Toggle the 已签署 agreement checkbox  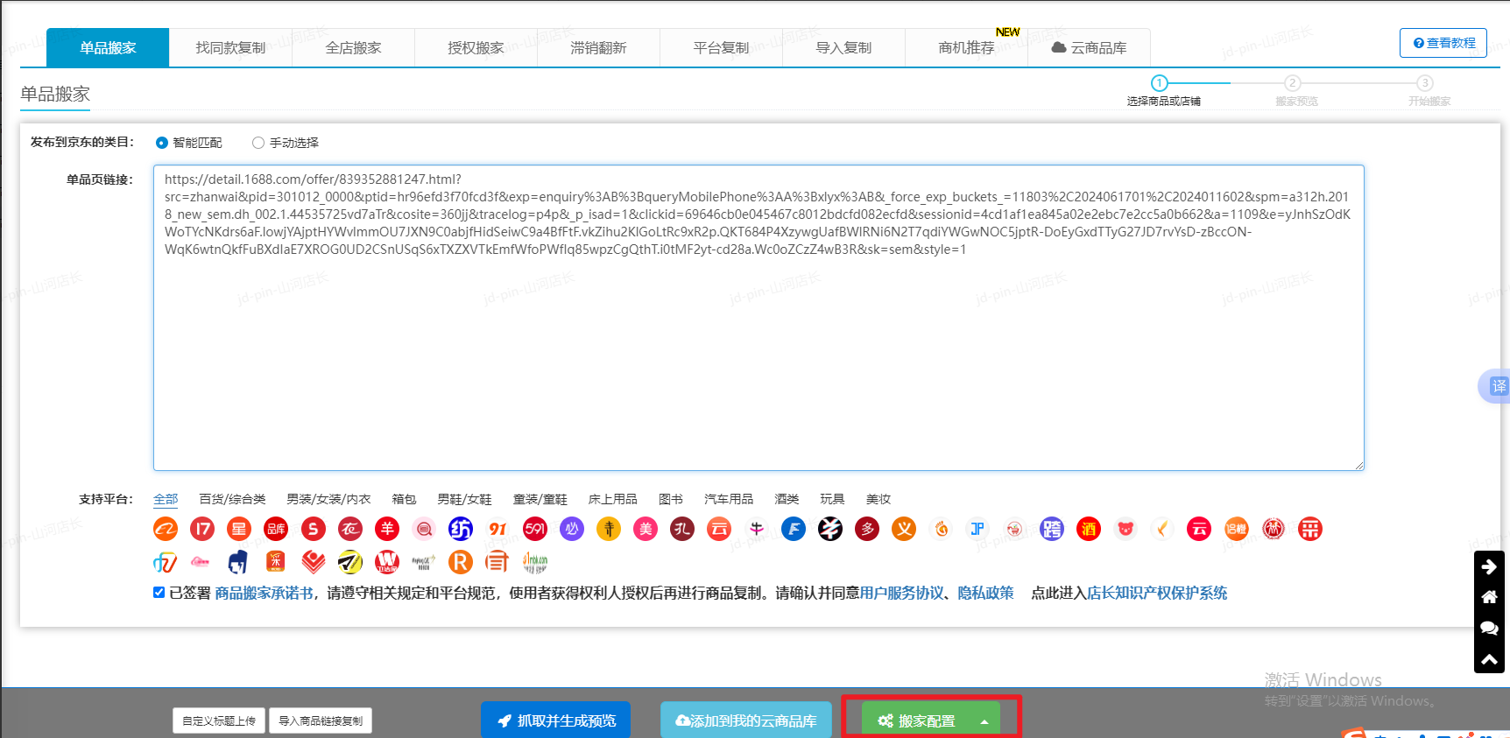tap(159, 593)
